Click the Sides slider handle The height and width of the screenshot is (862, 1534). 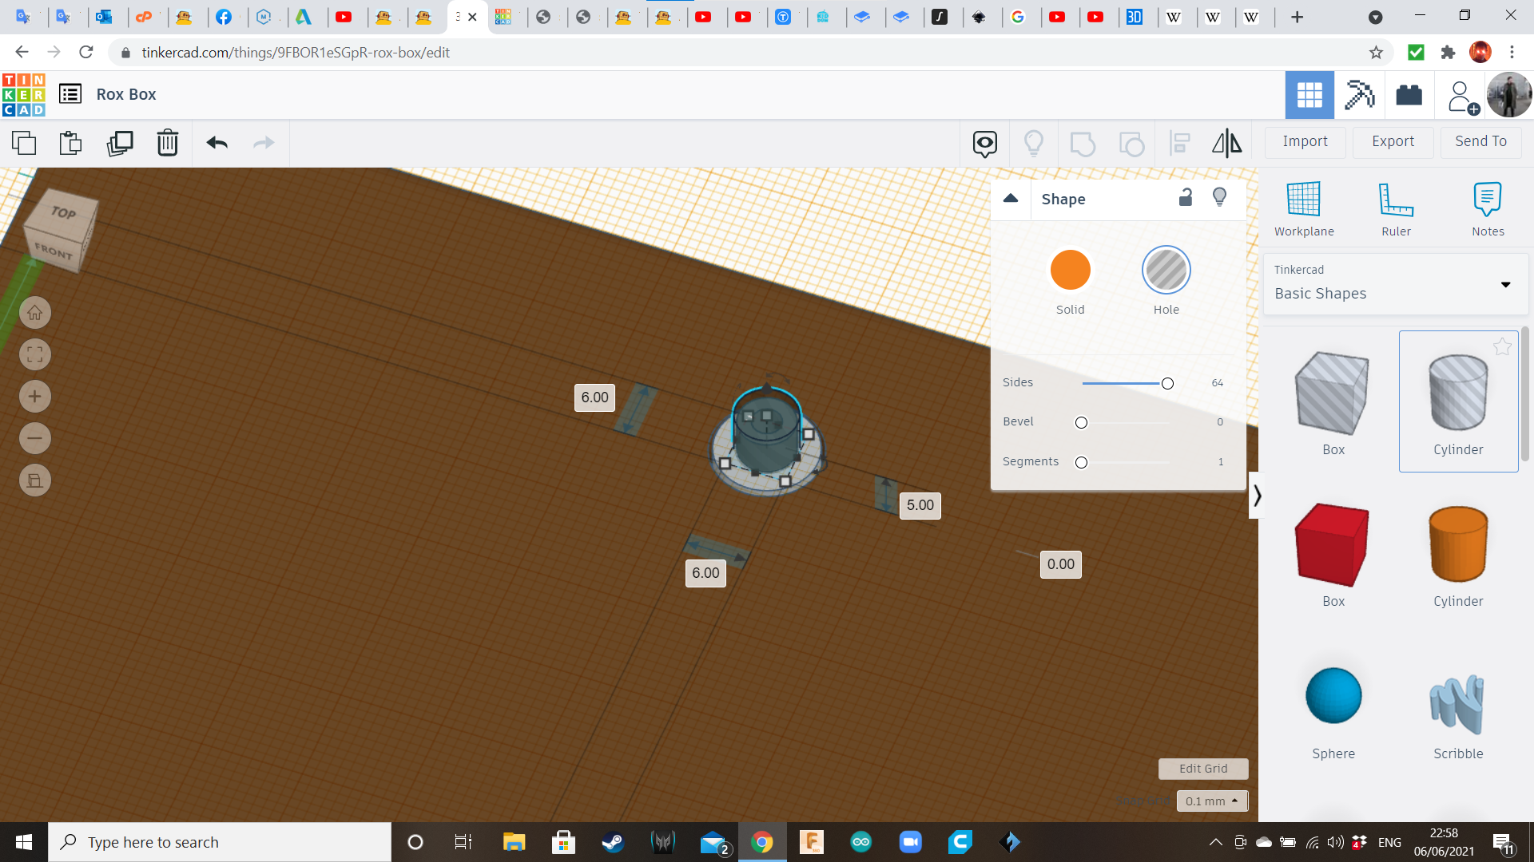tap(1167, 384)
